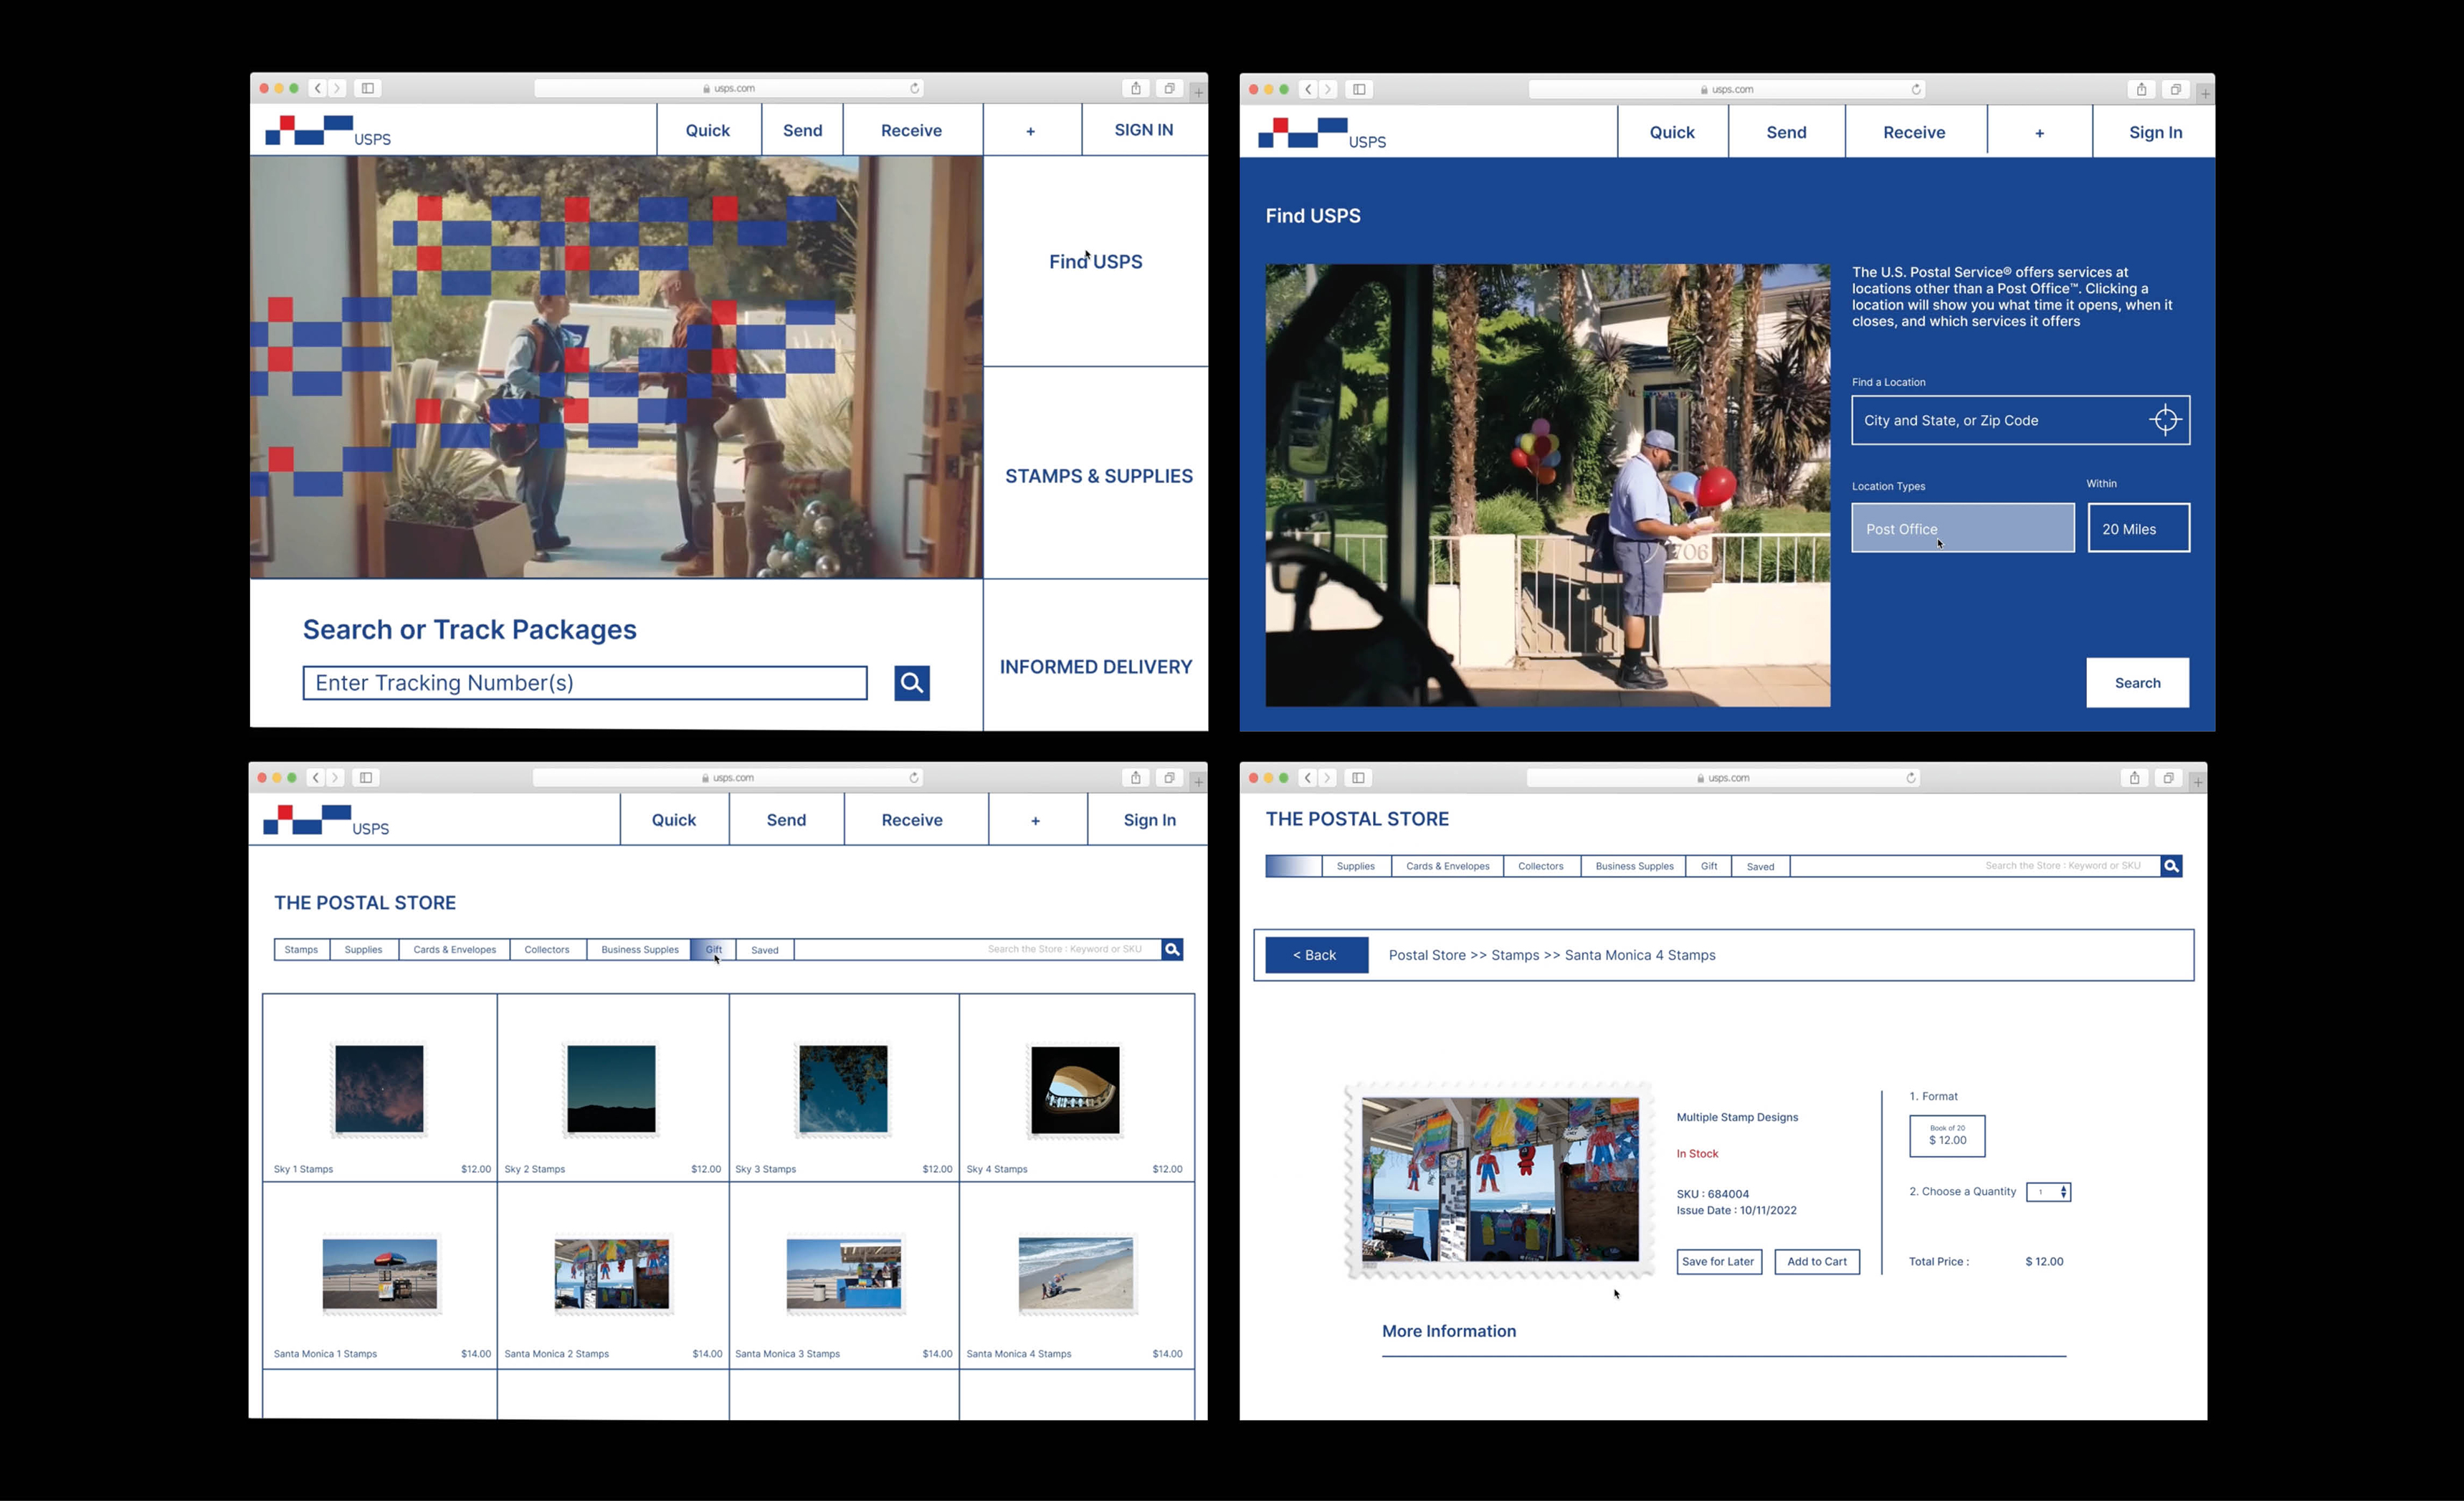The width and height of the screenshot is (2464, 1501).
Task: Click the Save for Later button
Action: click(x=1718, y=1262)
